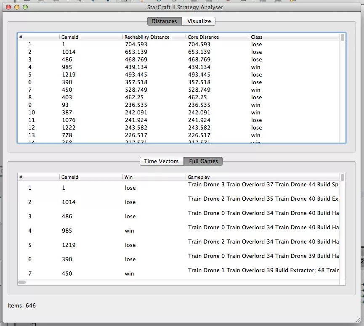Click the 242.091 Core Distance cell
364x326 pixels.
[x=199, y=113]
